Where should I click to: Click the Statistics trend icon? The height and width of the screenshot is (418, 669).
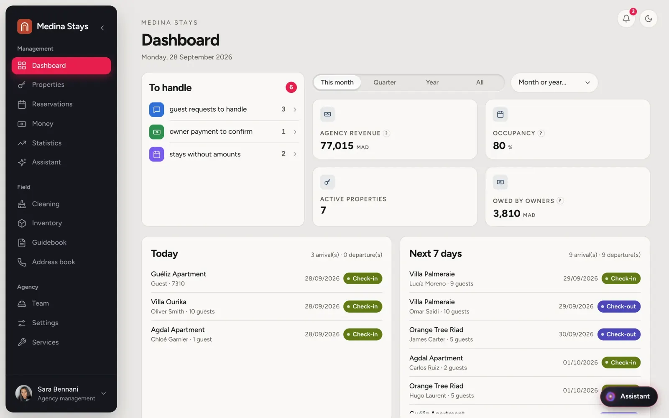click(22, 143)
